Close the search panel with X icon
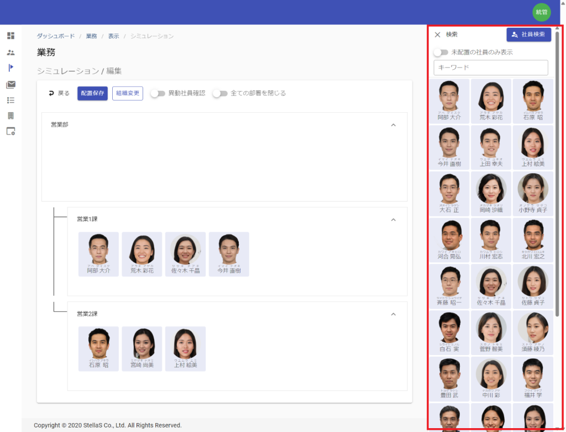The height and width of the screenshot is (432, 566). (x=437, y=35)
